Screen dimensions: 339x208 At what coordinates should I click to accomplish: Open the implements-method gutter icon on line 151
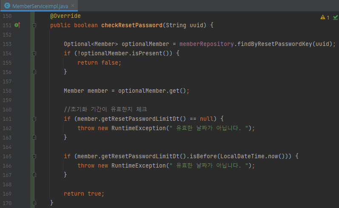point(17,25)
